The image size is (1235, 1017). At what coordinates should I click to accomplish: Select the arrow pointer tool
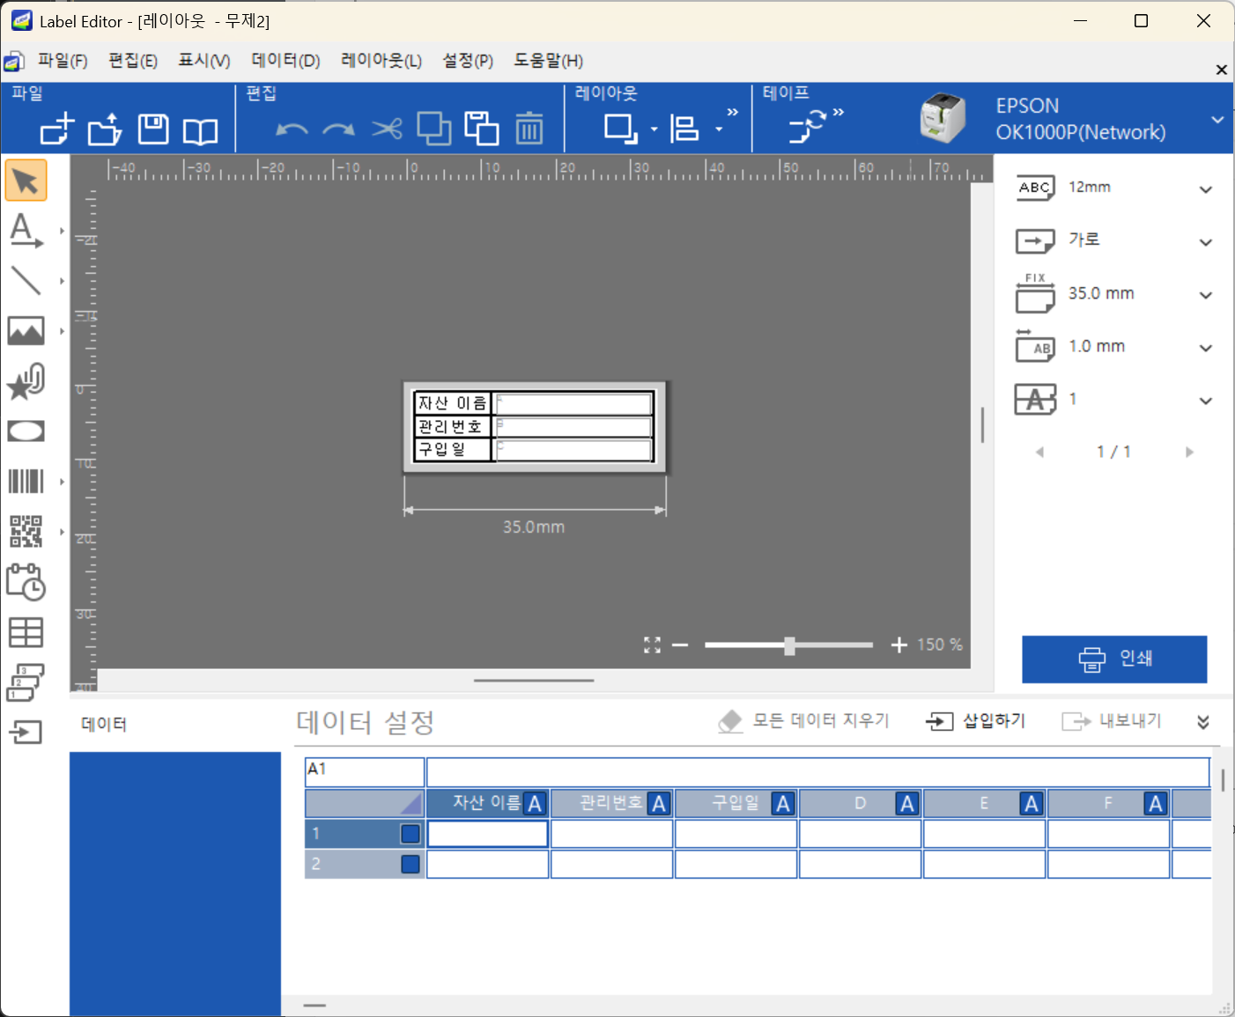(x=26, y=181)
